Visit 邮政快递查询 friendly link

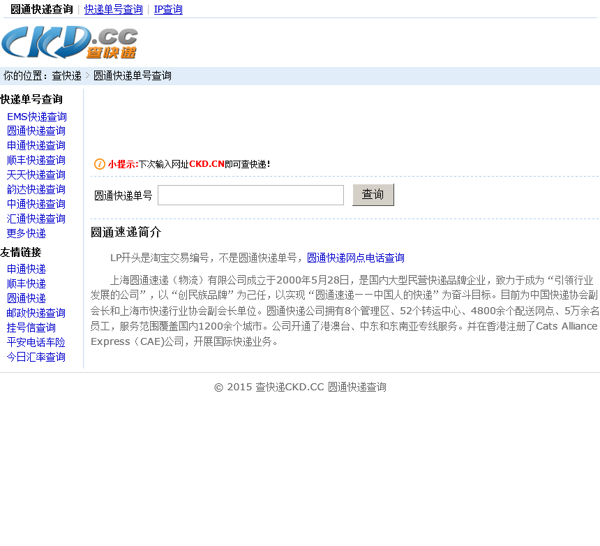tap(36, 313)
